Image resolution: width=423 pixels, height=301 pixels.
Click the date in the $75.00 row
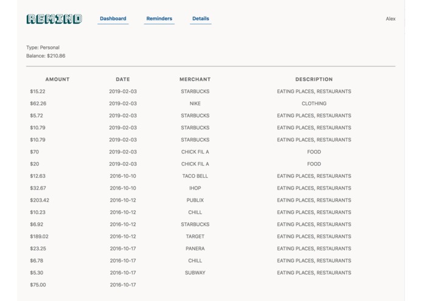point(123,285)
